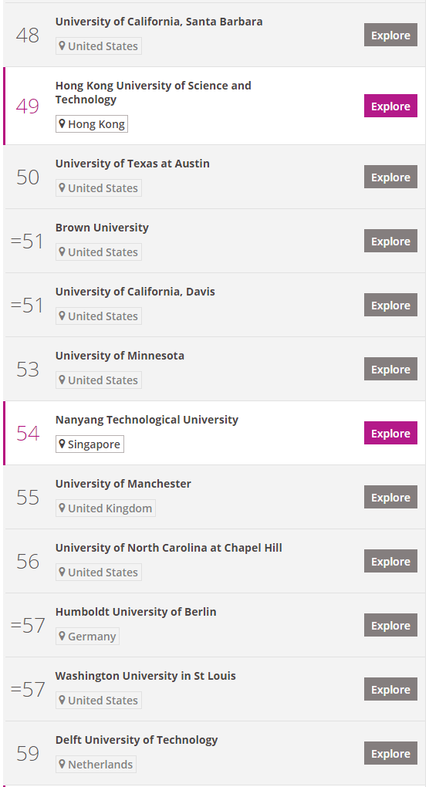Click the pin icon next to United Kingdom
Image resolution: width=429 pixels, height=787 pixels.
pyautogui.click(x=62, y=508)
